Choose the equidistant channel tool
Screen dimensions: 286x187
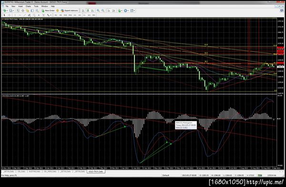click(29, 15)
